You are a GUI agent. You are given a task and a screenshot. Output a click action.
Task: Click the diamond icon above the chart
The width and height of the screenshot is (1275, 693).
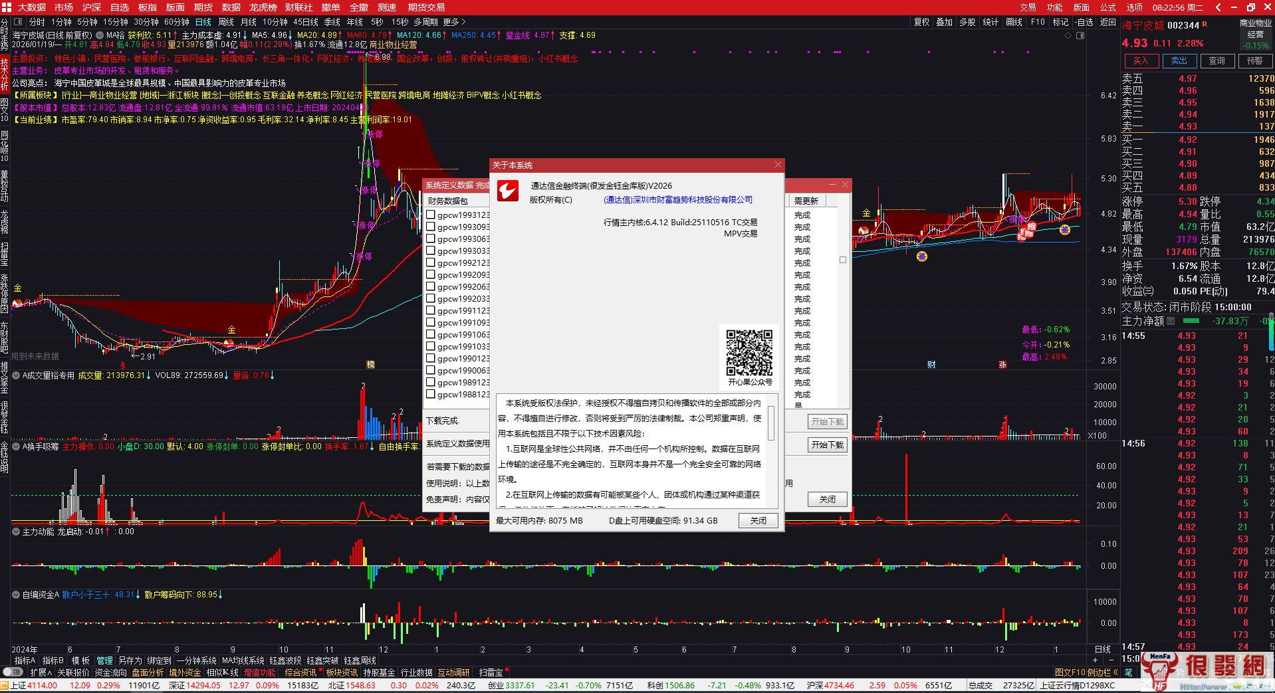pos(1068,35)
